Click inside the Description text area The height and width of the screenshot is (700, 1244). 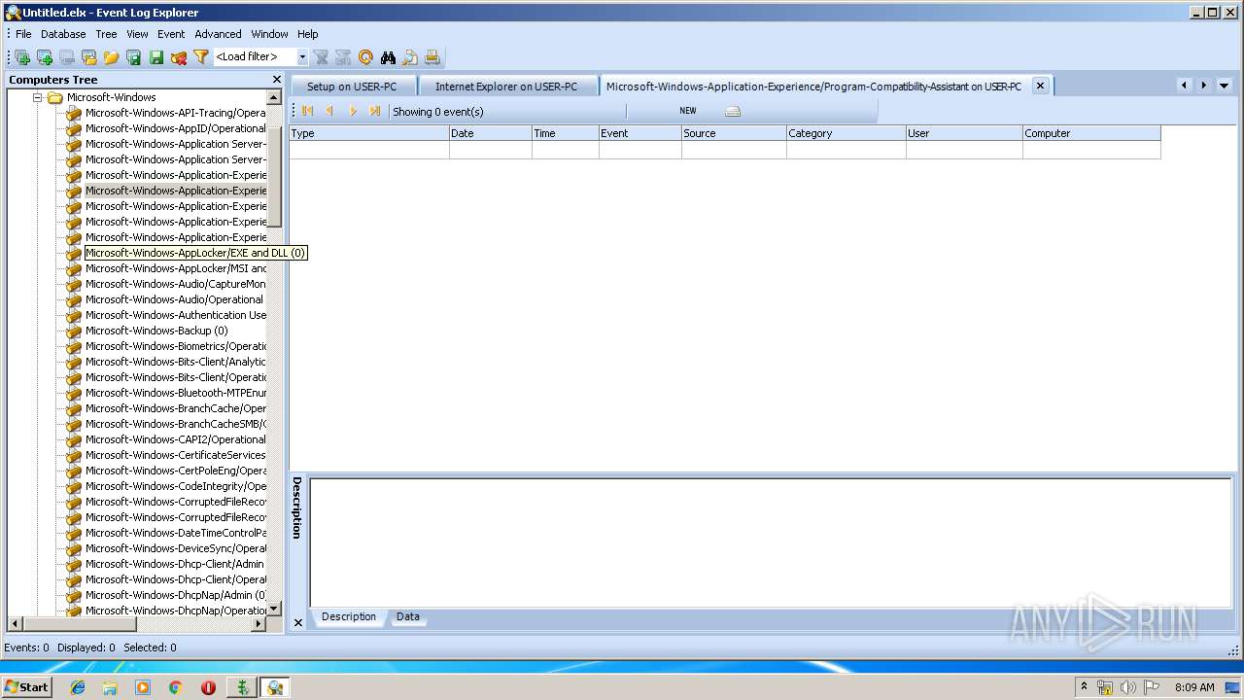tap(771, 542)
